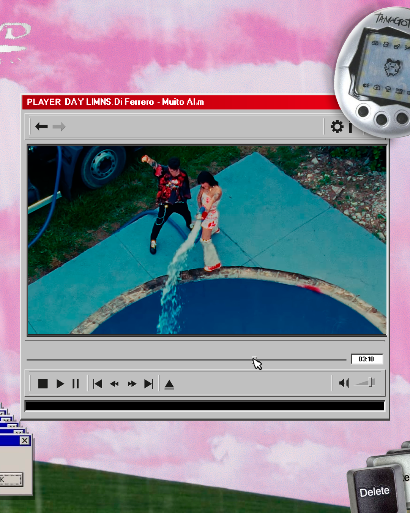Click the black status bar under the controls
The width and height of the screenshot is (410, 513).
(205, 406)
